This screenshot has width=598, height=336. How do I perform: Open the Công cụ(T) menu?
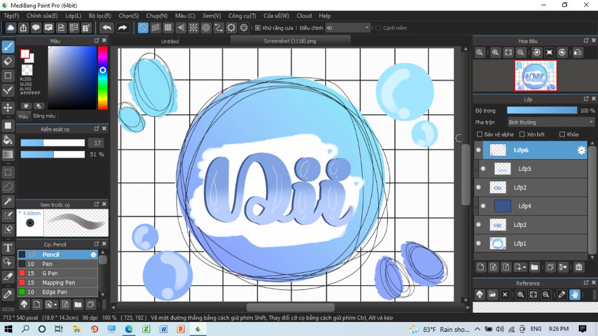point(242,16)
